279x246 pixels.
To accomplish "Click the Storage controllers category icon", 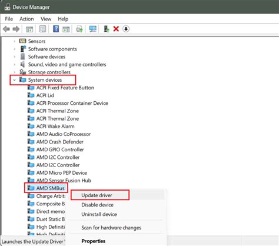I will [23, 72].
